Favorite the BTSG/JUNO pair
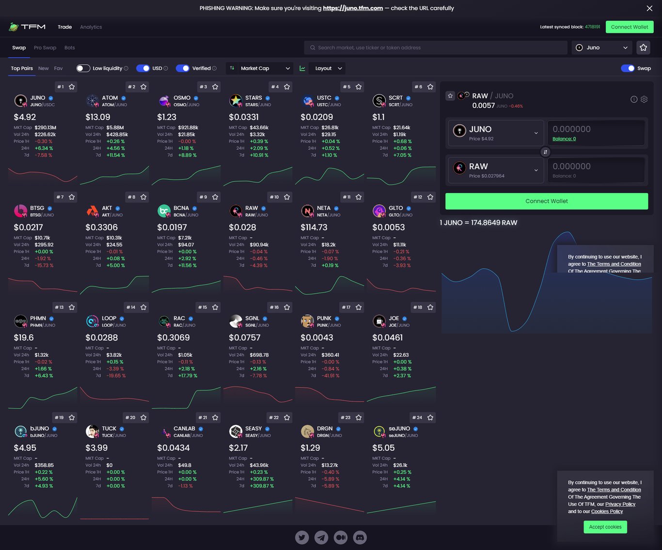Viewport: 662px width, 550px height. pos(72,197)
